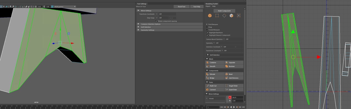Screen dimensions: 351x109
Task: Activate the Bevel tool
Action: pos(234,74)
